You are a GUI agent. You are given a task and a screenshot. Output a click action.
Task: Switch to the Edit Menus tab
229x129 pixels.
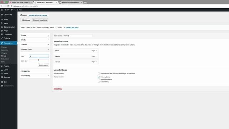coord(26,20)
